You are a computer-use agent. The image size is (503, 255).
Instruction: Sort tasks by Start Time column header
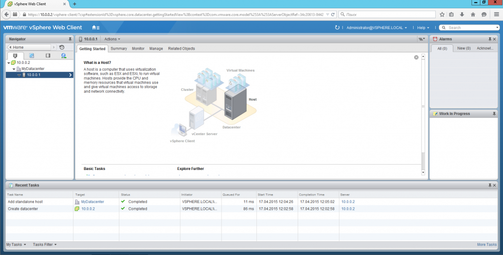(277, 195)
